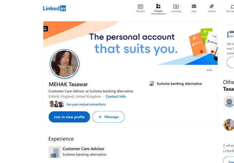Open the Contact Info link
234x163 pixels.
(116, 96)
